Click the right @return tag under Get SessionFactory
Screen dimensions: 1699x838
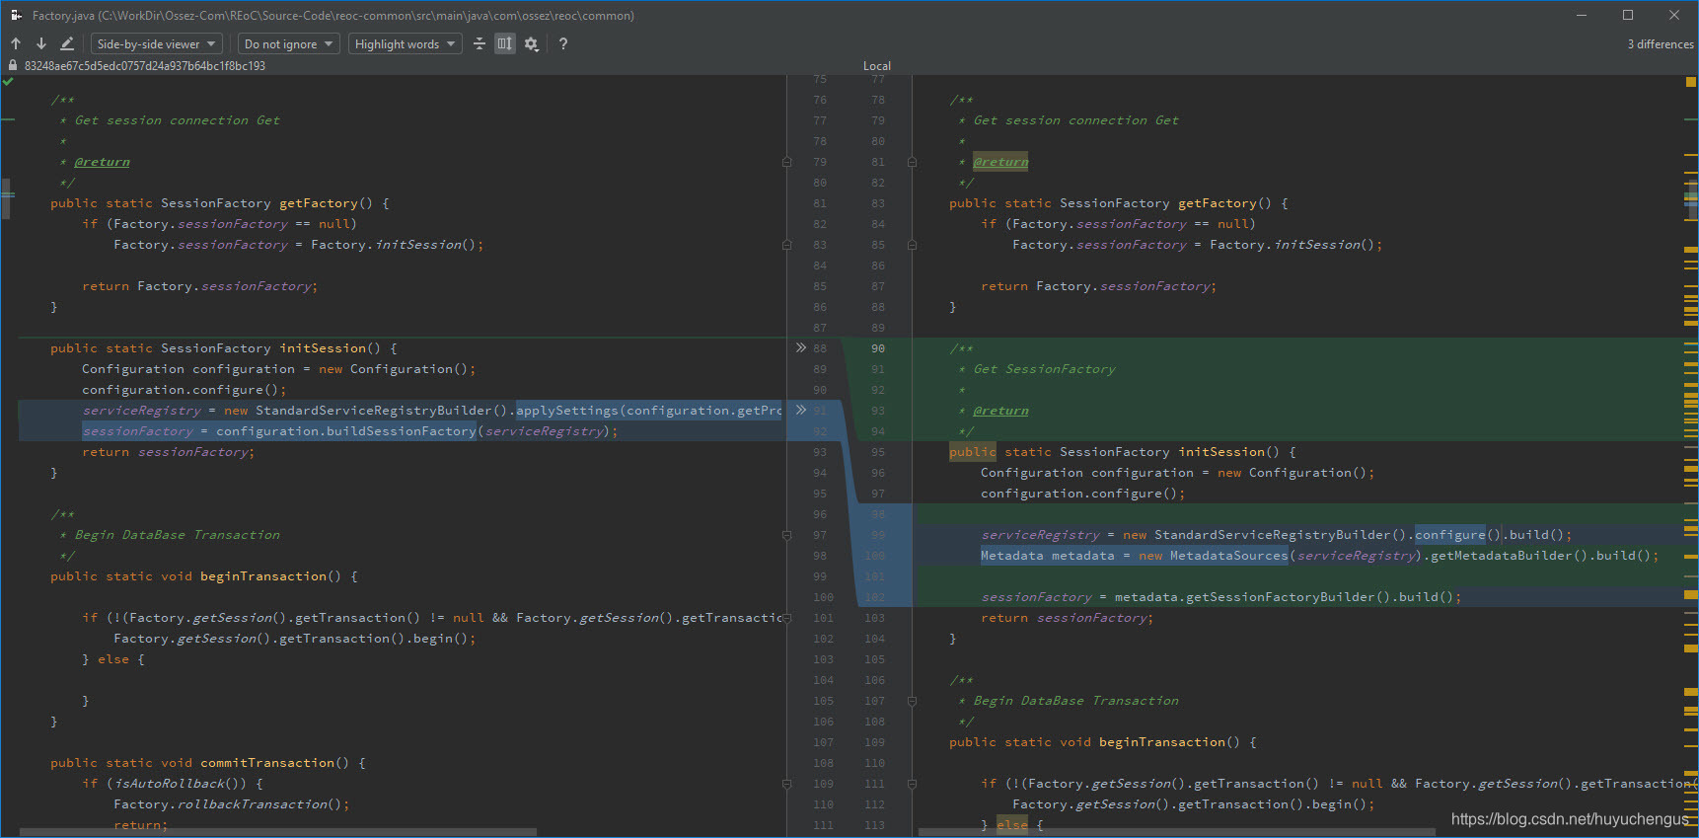point(1000,411)
